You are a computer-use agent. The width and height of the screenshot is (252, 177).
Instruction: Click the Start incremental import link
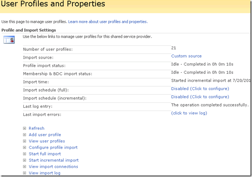tap(54, 160)
